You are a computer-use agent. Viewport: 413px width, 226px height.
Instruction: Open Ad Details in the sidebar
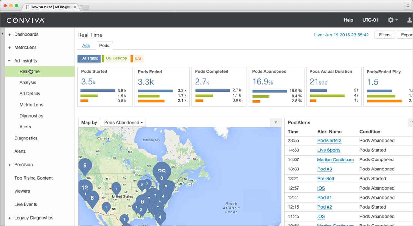(30, 94)
